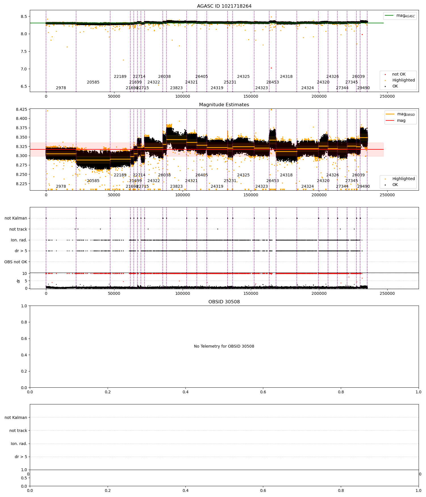The width and height of the screenshot is (426, 497).
Task: Click the y-axis tick '8.350'
Action: (22, 137)
